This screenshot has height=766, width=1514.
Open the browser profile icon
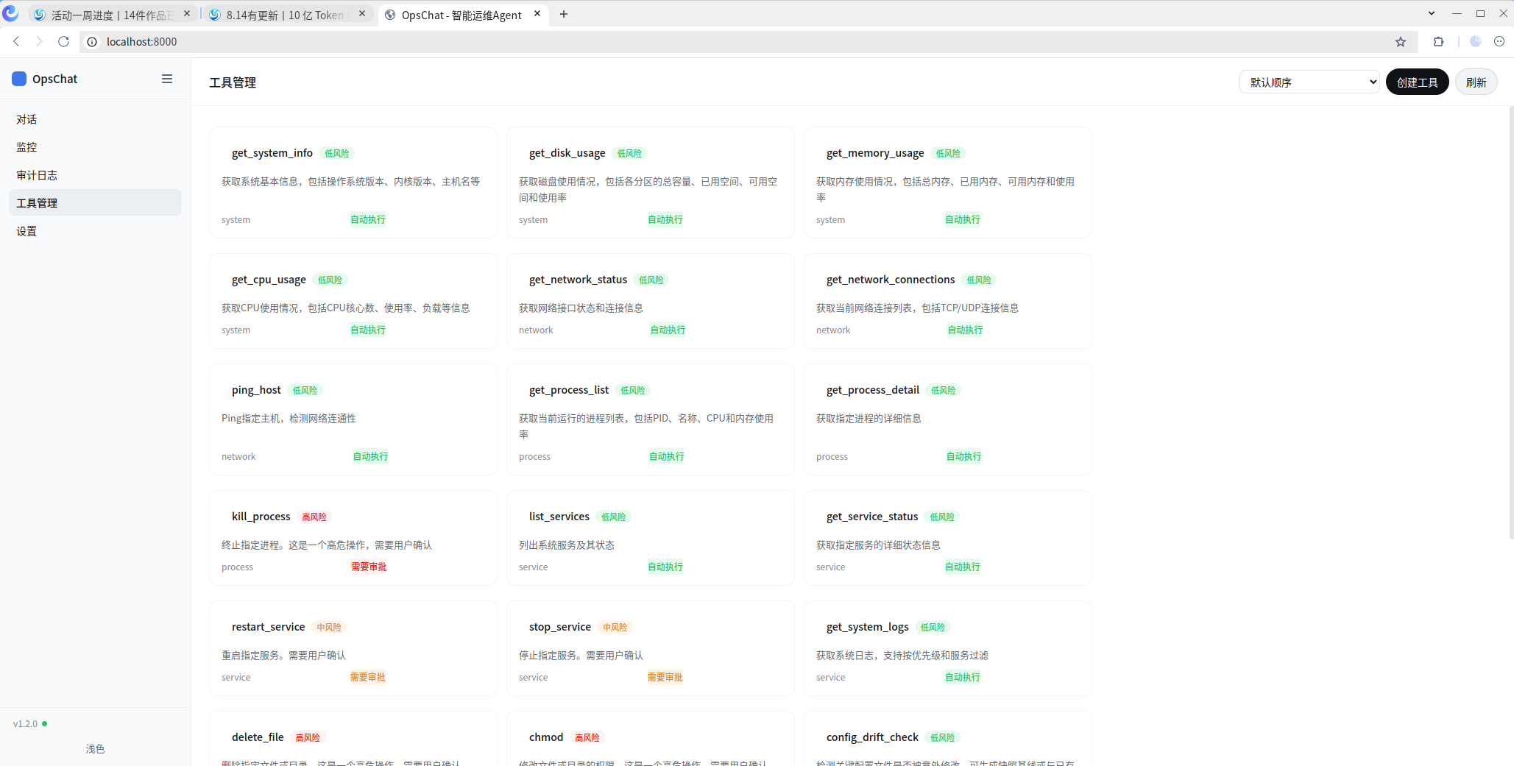click(1476, 42)
